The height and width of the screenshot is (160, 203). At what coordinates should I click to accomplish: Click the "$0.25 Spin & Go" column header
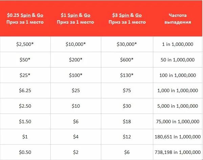click(25, 19)
